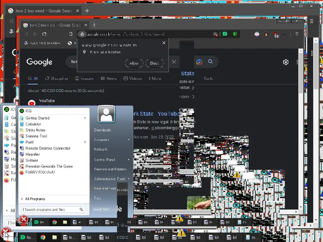Expand Administrative Tools submenu arrow

129,179
